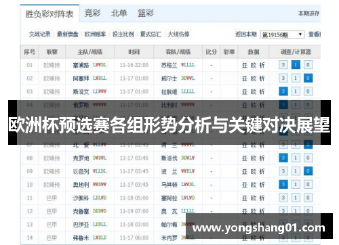Open 析 analysis for row 10 奥地利
339x245 pixels.
pos(262,185)
